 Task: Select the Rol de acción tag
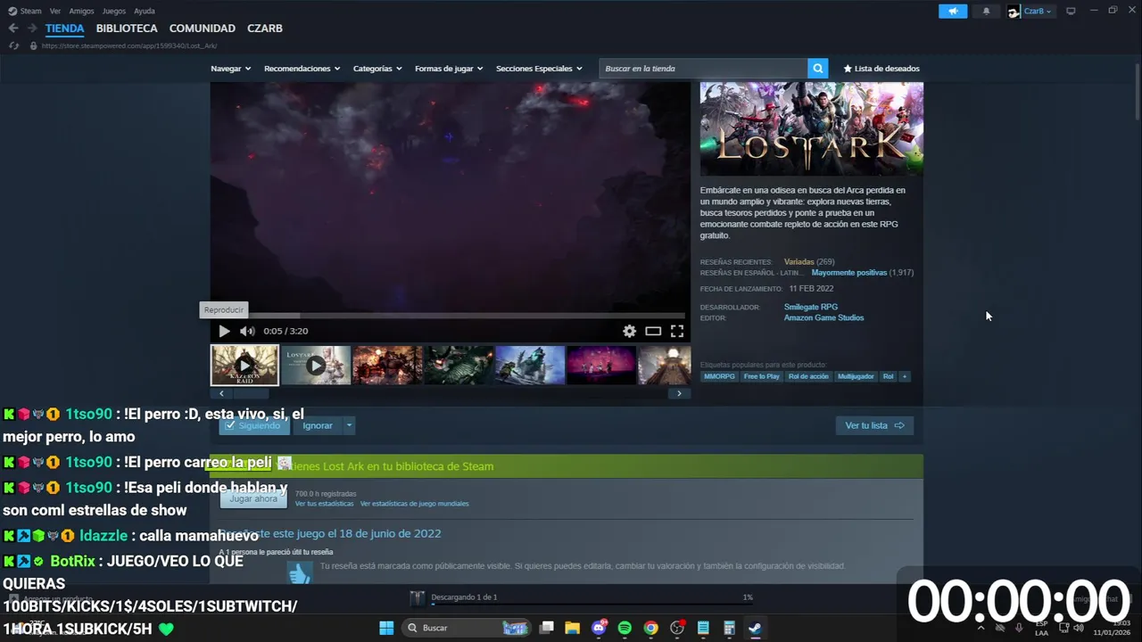point(808,376)
